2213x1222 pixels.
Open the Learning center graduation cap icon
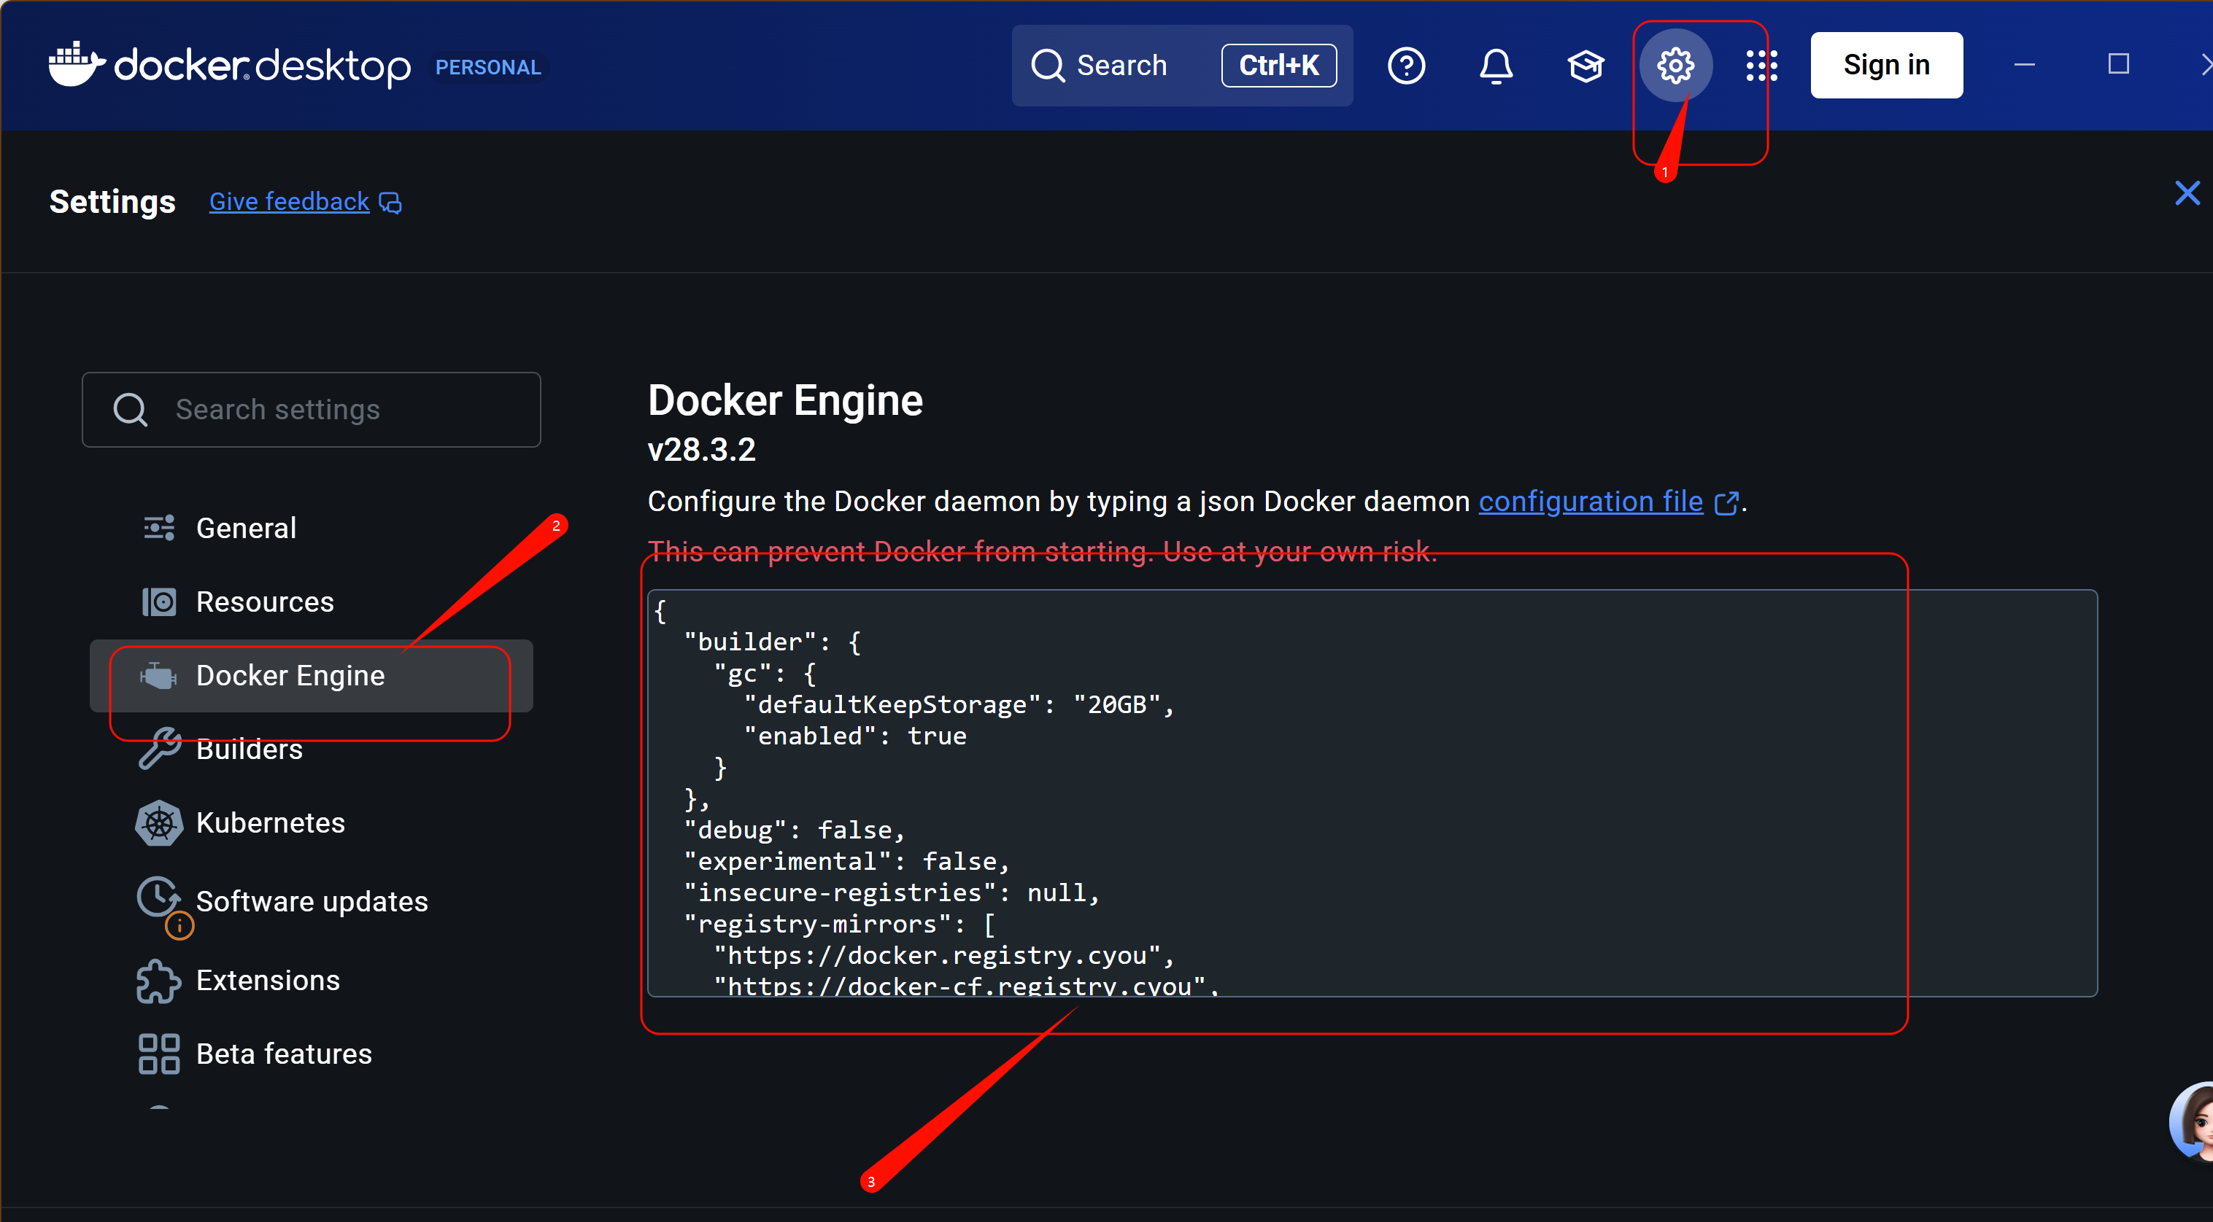tap(1585, 66)
